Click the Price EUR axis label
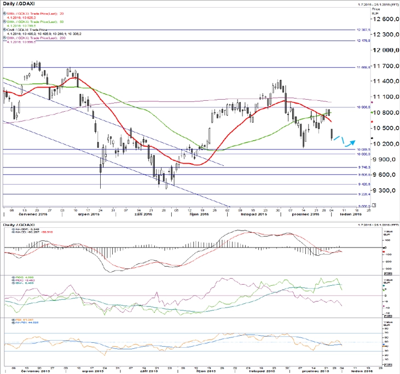This screenshot has height=374, width=400. click(376, 11)
